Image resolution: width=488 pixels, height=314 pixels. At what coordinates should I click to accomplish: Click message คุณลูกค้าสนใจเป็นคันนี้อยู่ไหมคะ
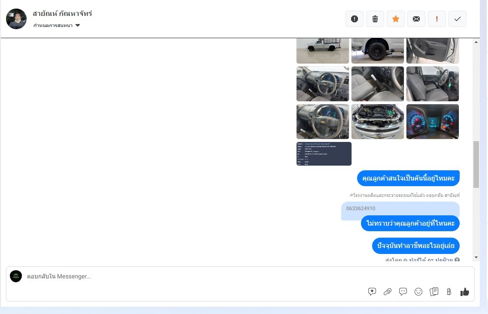click(408, 178)
